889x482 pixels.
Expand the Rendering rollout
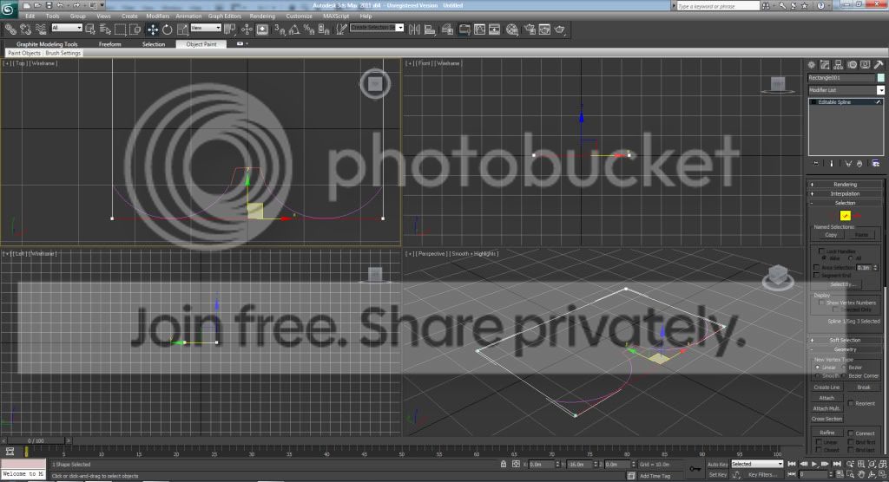pos(845,185)
